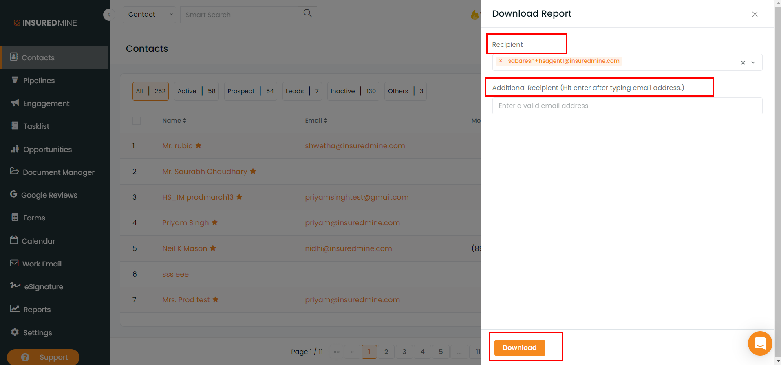Go to pagination page 3

pos(404,352)
